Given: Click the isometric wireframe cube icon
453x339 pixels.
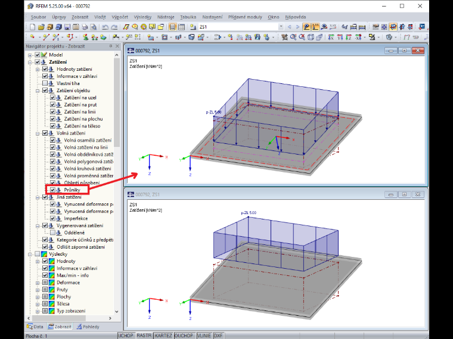Looking at the screenshot, I should click(311, 37).
